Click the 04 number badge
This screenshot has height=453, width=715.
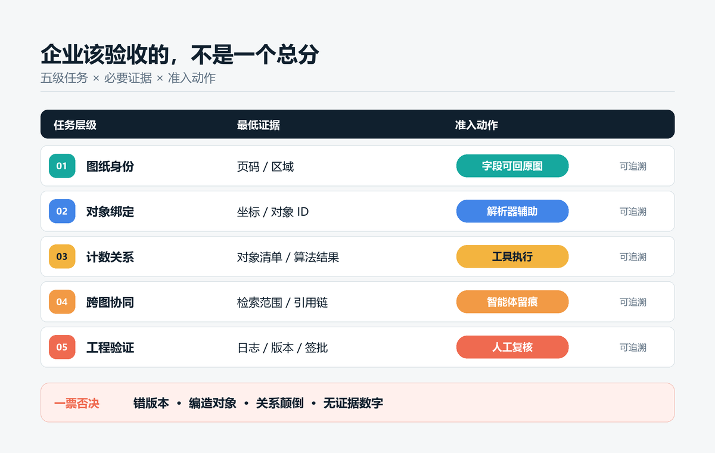pos(62,302)
